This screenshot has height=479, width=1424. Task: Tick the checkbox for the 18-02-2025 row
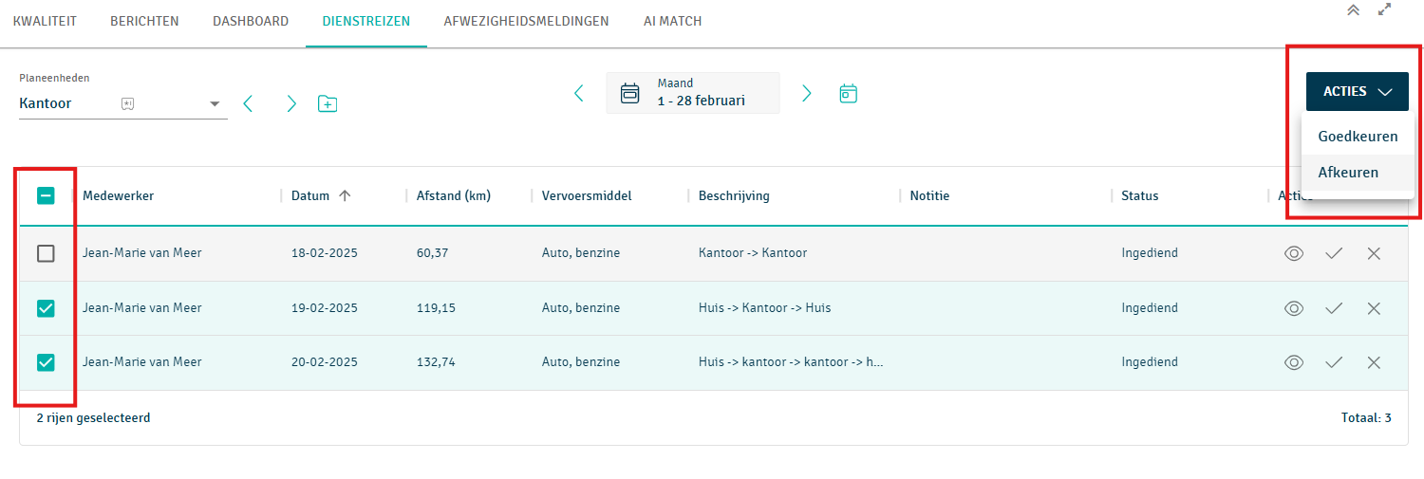pos(46,253)
